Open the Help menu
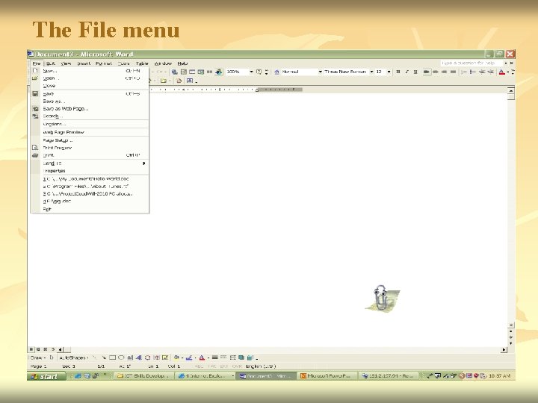The height and width of the screenshot is (403, 538). (x=182, y=63)
